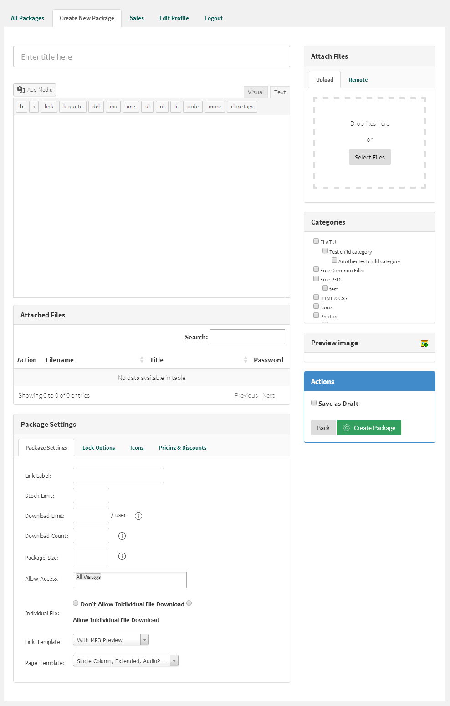Click info icon beside Download Count
This screenshot has height=706, width=450.
pyautogui.click(x=122, y=536)
